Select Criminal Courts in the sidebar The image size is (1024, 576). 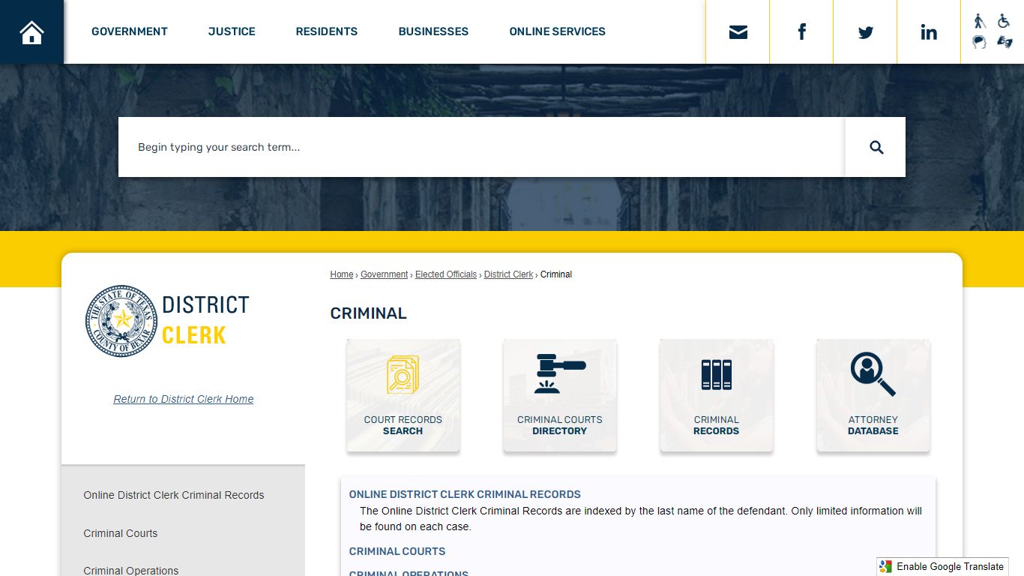121,533
